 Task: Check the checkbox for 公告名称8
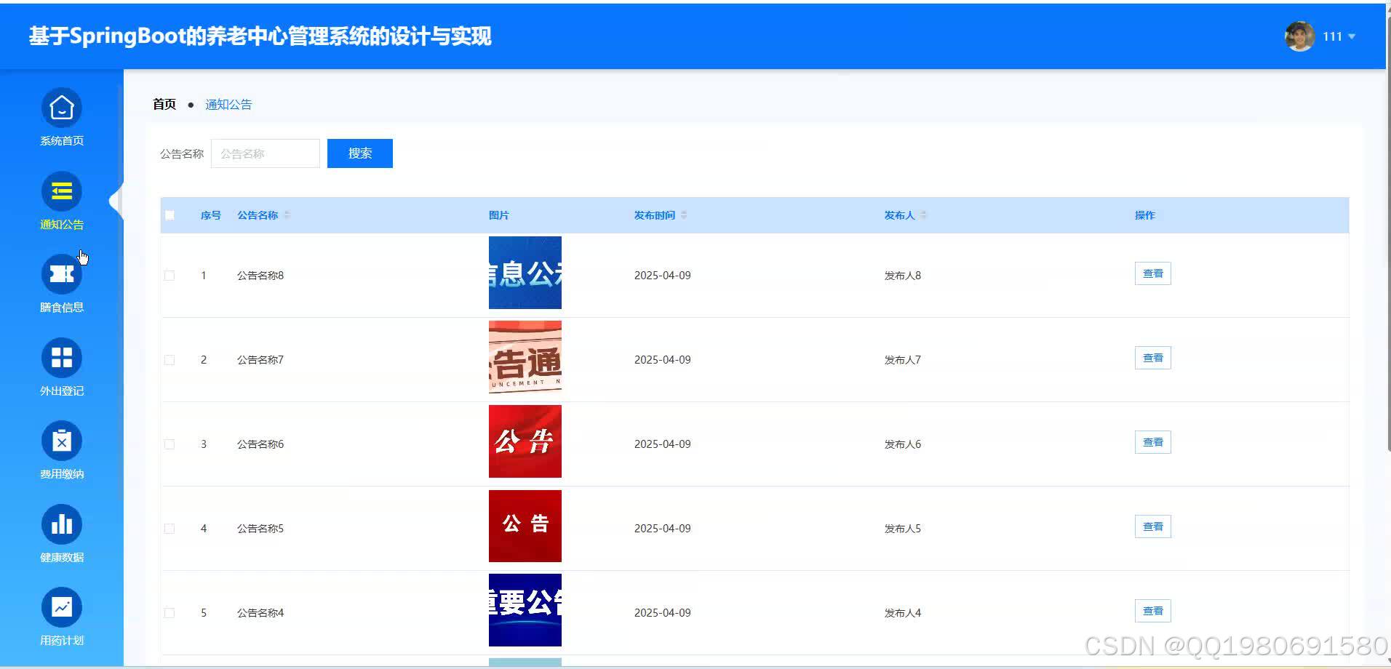170,276
